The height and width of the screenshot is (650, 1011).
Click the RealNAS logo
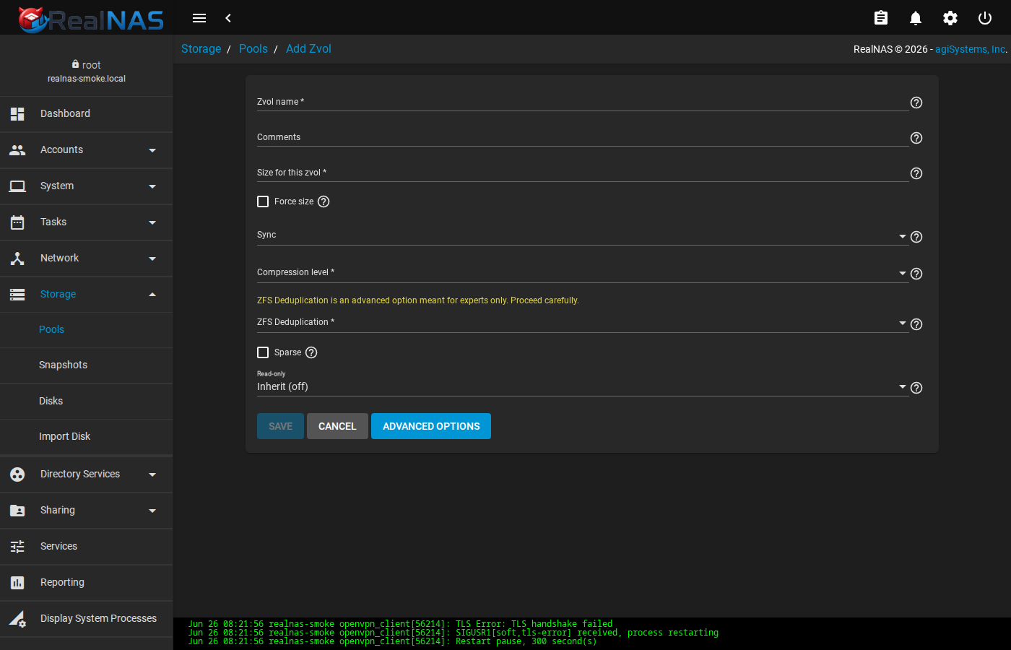coord(91,19)
